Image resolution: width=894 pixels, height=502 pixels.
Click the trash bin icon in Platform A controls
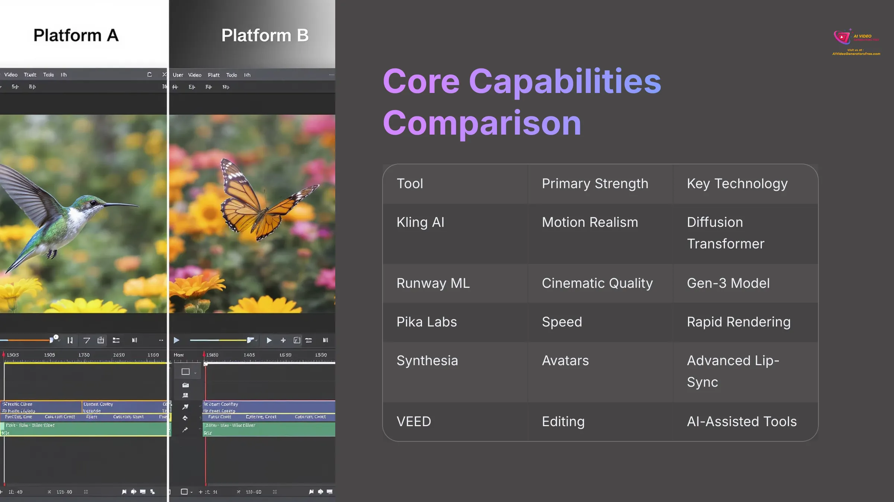tap(101, 340)
